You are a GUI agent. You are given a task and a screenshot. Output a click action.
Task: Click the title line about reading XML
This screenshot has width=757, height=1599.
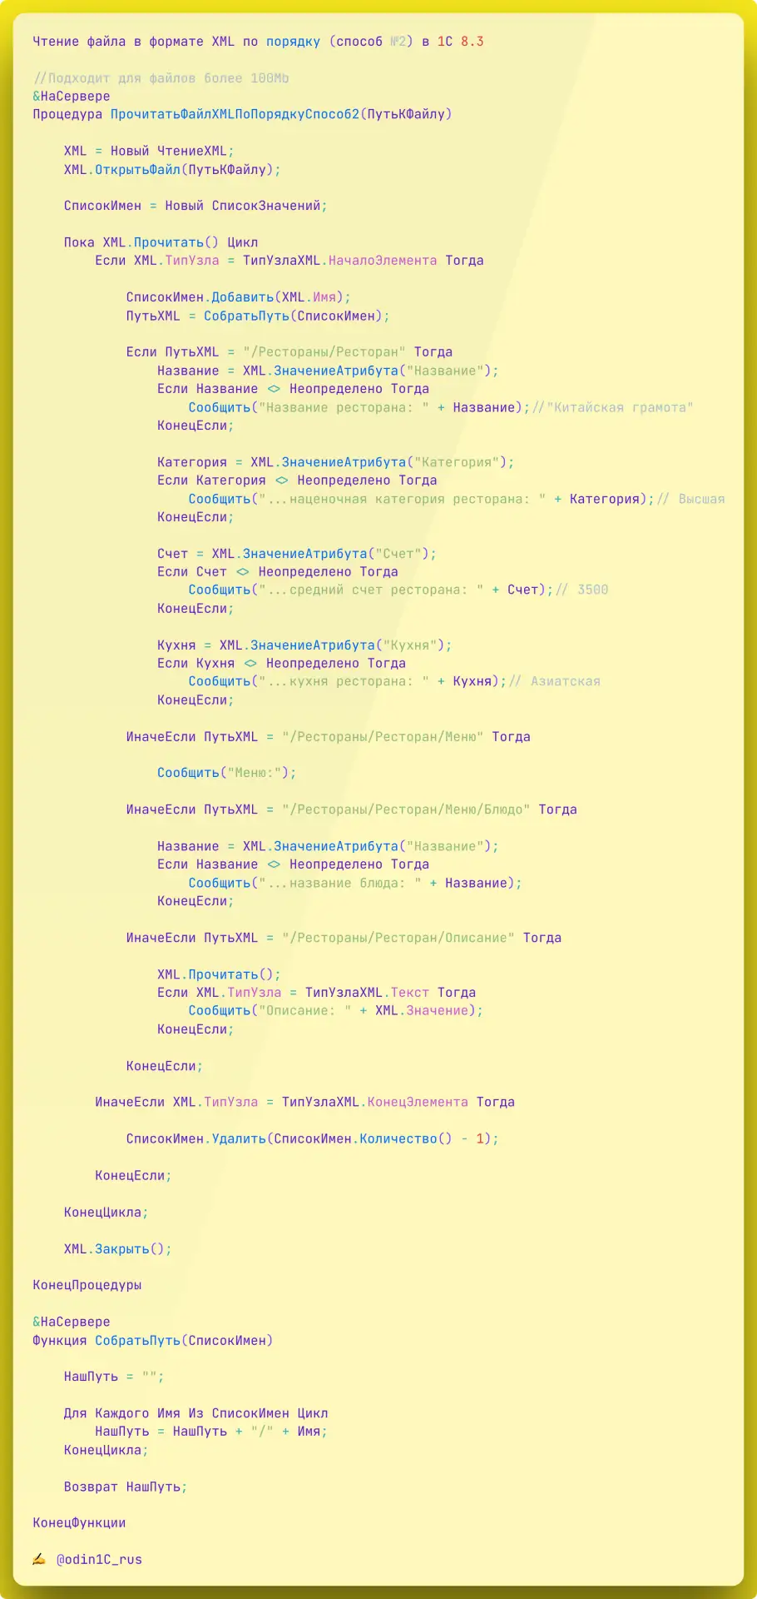[258, 42]
